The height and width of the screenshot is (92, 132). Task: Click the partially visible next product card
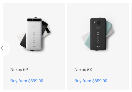(131, 47)
